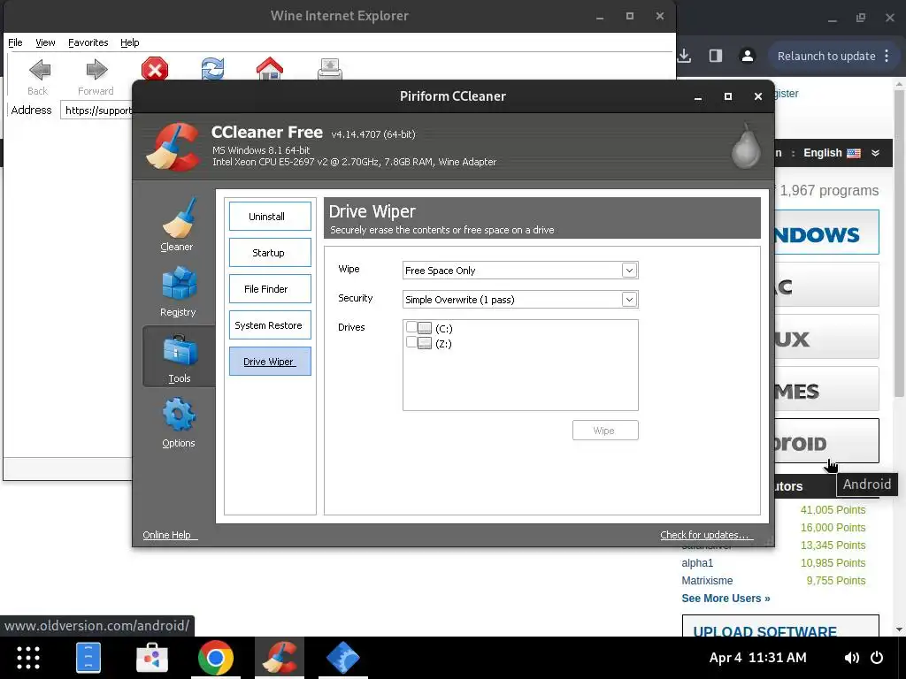
Task: Switch to Google Chrome from the taskbar
Action: coord(216,658)
